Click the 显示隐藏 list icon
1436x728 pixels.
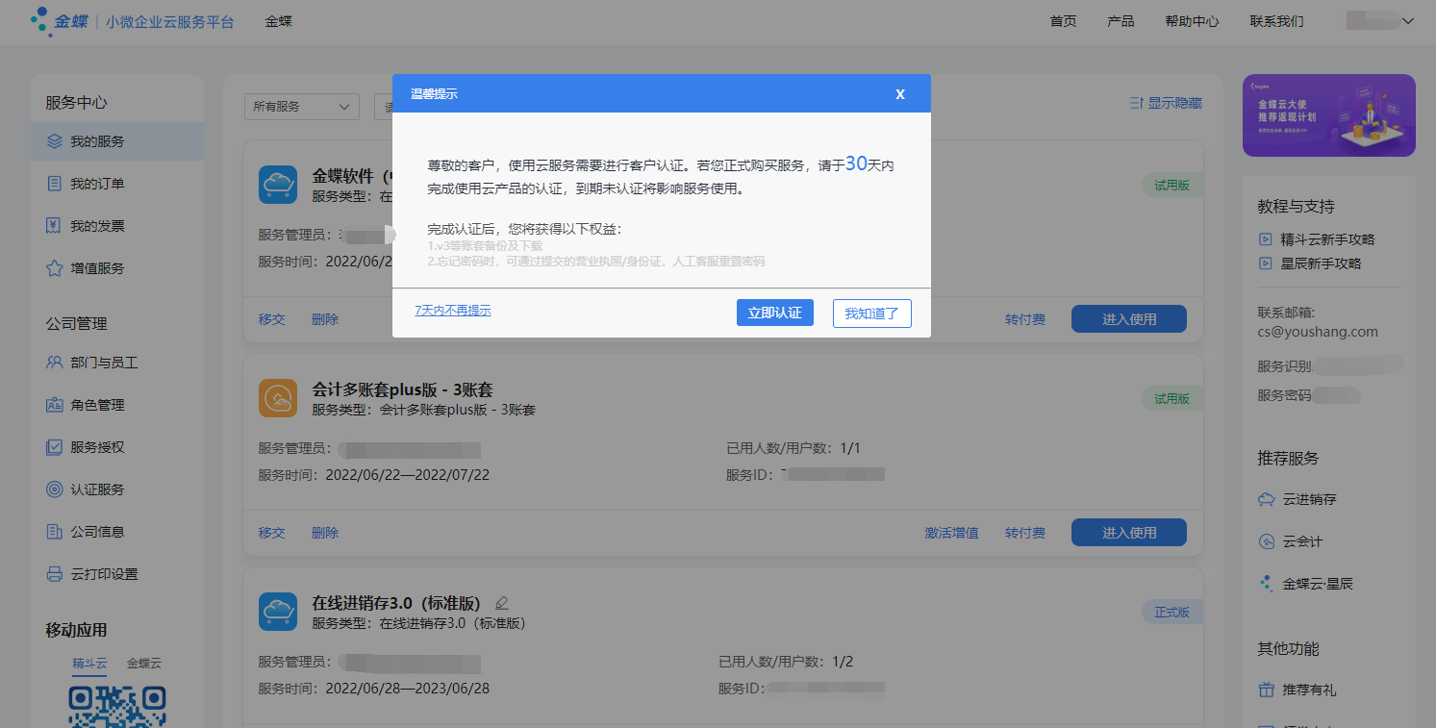click(x=1137, y=103)
